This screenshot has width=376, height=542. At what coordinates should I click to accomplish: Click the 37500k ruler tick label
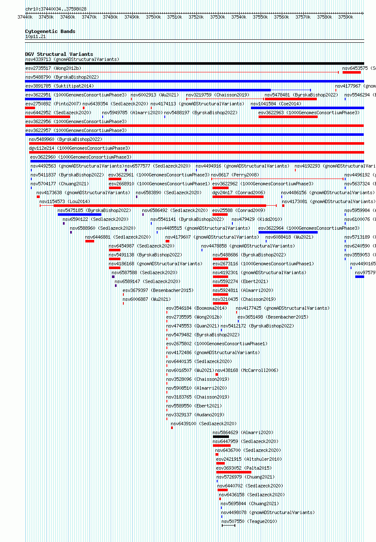click(x=153, y=17)
